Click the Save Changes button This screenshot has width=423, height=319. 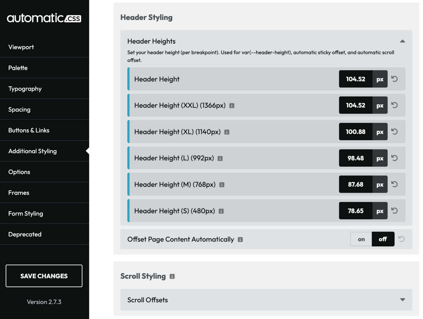(44, 276)
